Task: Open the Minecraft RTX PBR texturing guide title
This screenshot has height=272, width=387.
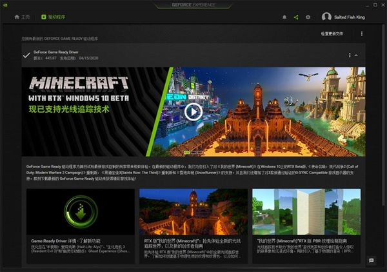Action: [x=302, y=241]
